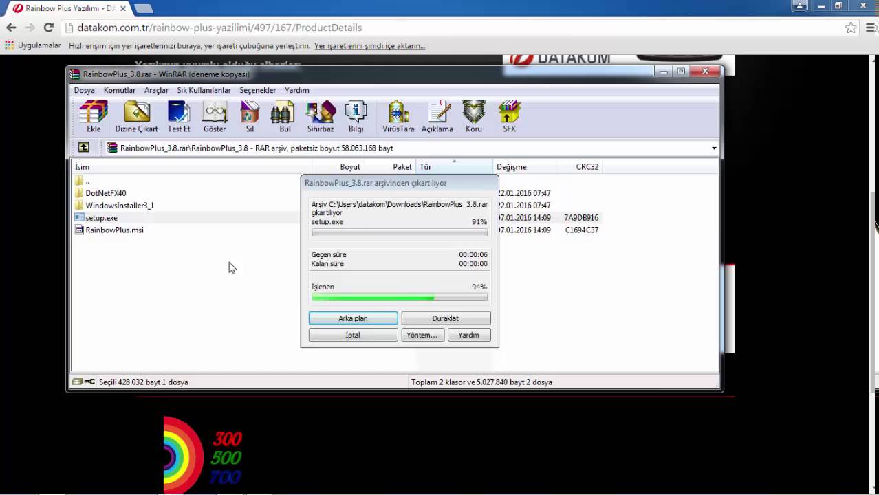The width and height of the screenshot is (879, 495).
Task: Click browser forward arrow
Action: click(x=30, y=27)
